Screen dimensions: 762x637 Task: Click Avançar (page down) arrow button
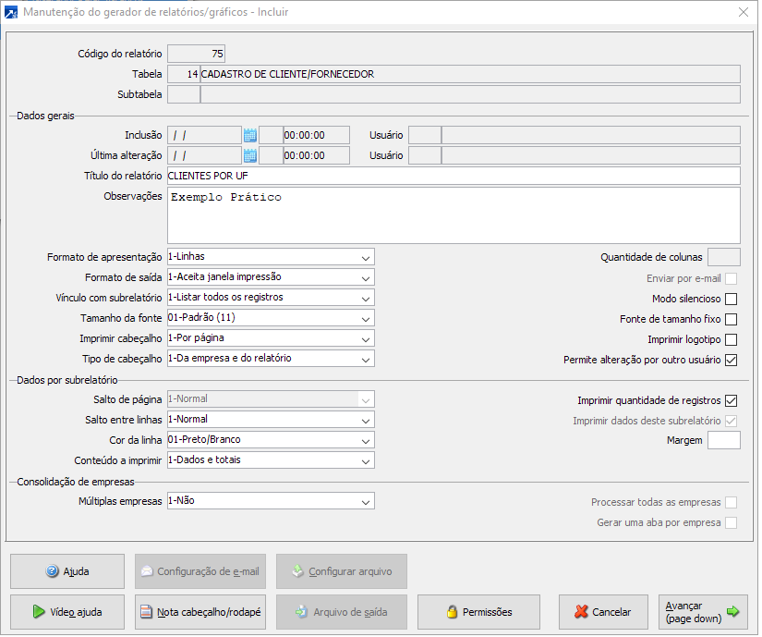point(704,611)
